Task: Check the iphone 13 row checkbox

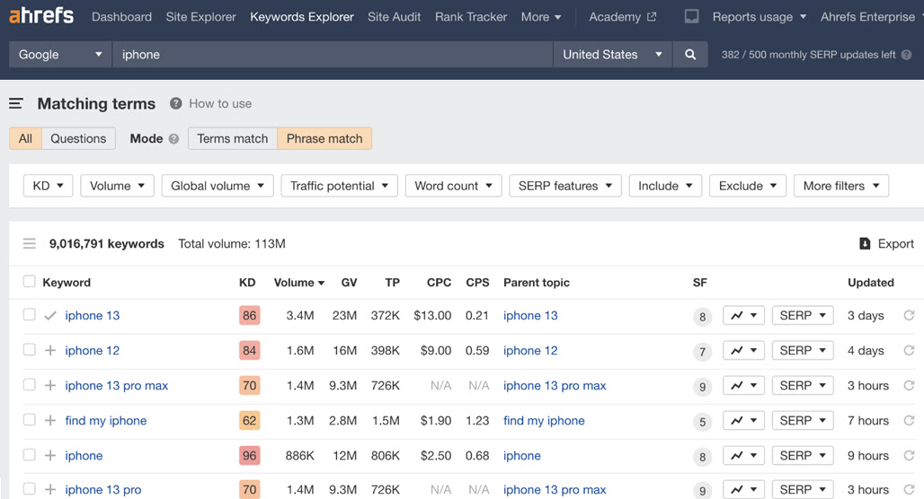Action: [x=30, y=314]
